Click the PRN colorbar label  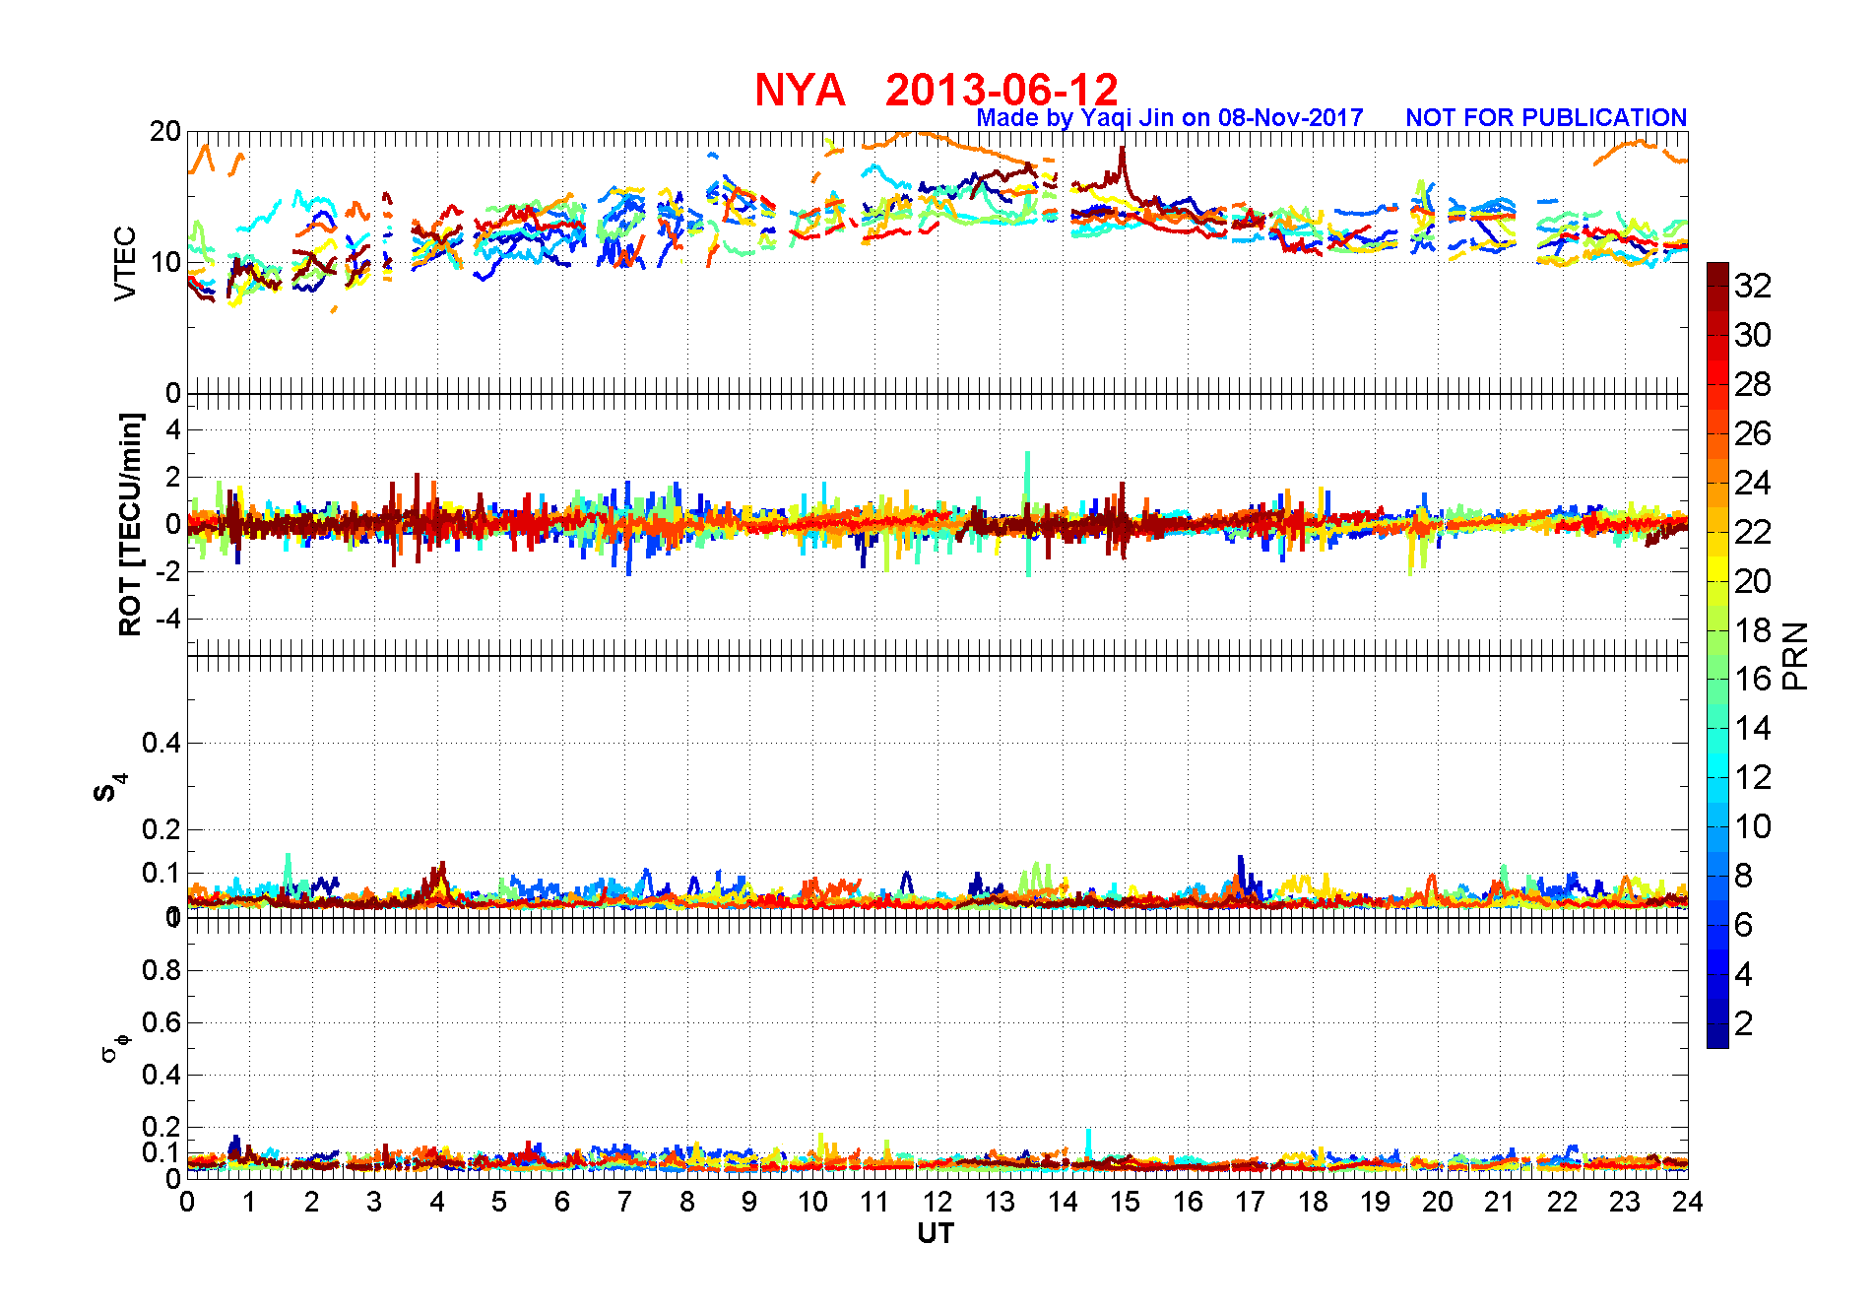1796,656
